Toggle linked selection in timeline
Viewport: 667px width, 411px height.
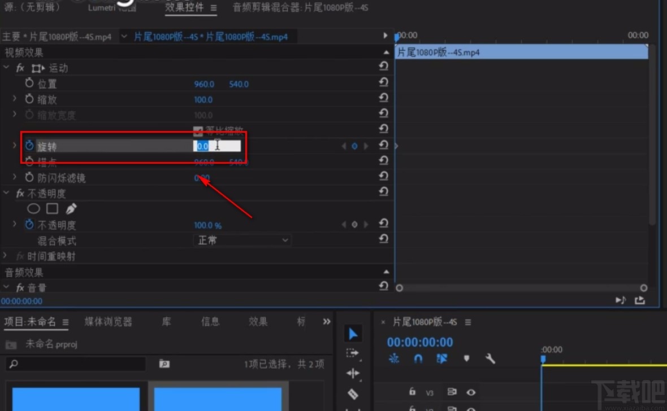click(x=442, y=358)
